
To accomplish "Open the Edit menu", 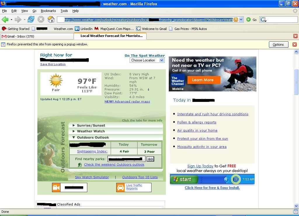I will [x=14, y=11].
